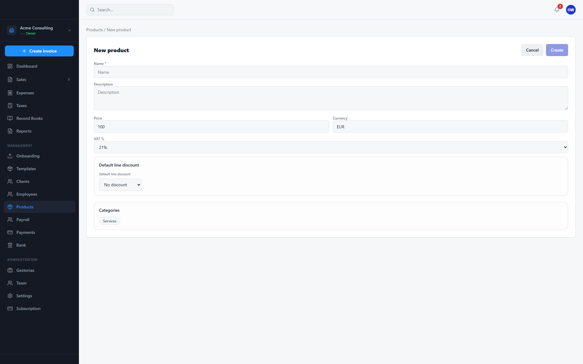Click the Team people icon
Image resolution: width=583 pixels, height=364 pixels.
click(x=10, y=283)
